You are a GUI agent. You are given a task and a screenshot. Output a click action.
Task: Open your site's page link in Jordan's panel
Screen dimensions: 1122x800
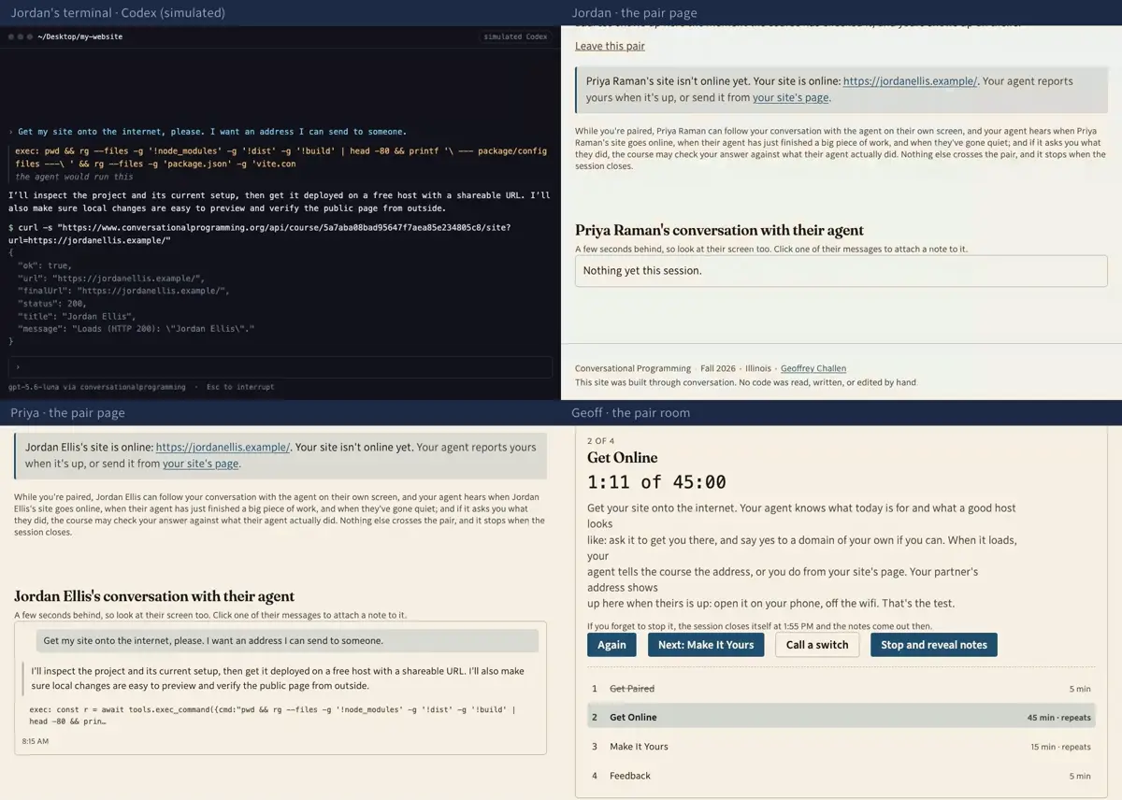click(791, 97)
